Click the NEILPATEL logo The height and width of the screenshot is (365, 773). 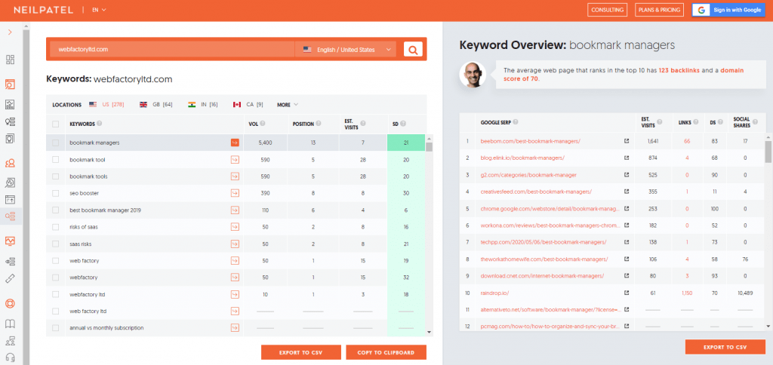tap(43, 10)
